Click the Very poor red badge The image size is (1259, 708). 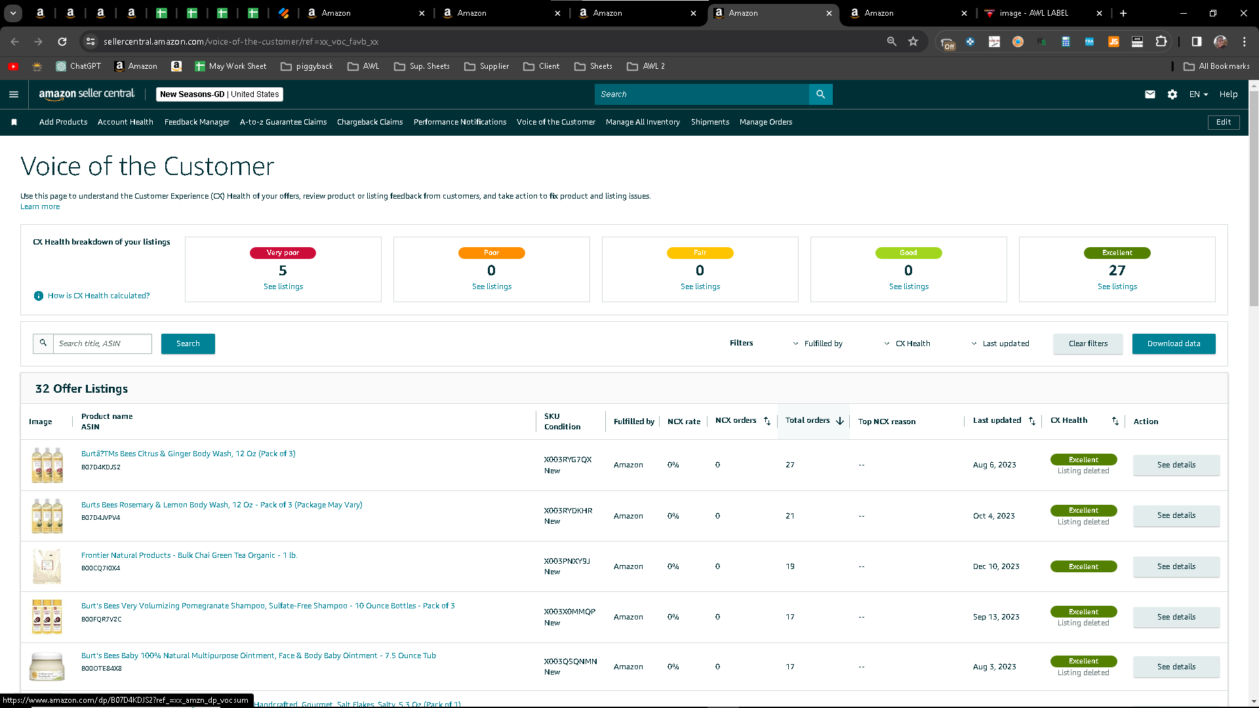click(283, 253)
